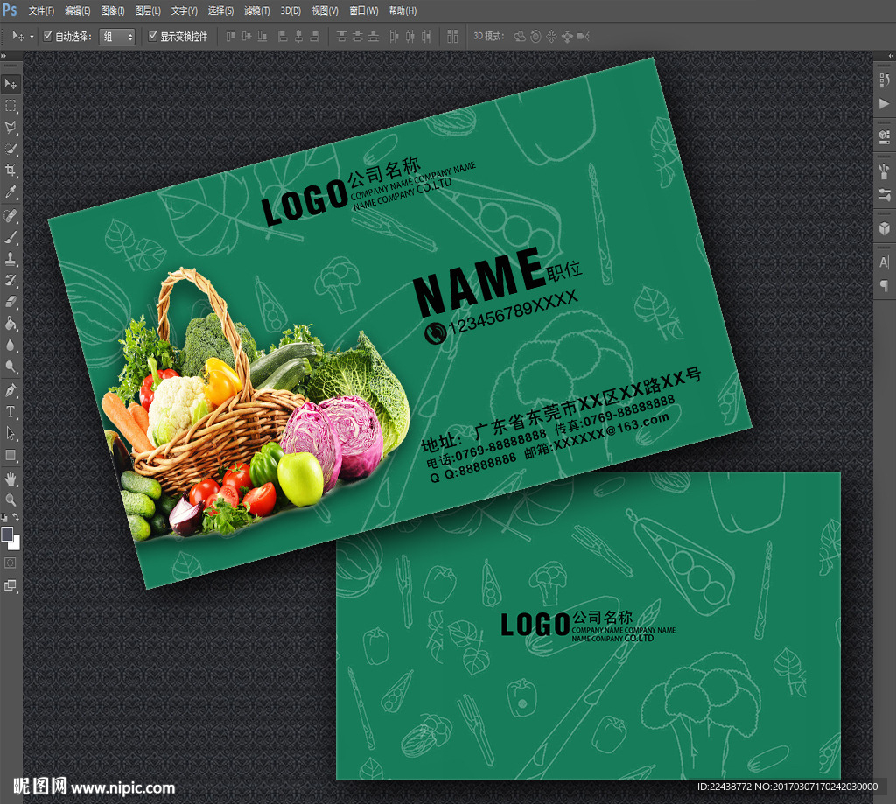Open the 文字(Y) menu
The width and height of the screenshot is (896, 804).
pos(184,10)
